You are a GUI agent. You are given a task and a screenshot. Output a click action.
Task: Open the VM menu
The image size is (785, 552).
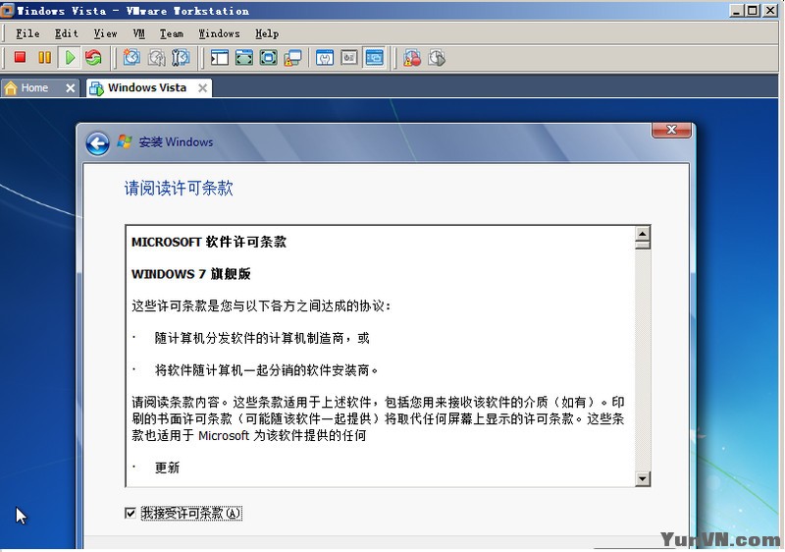click(139, 33)
